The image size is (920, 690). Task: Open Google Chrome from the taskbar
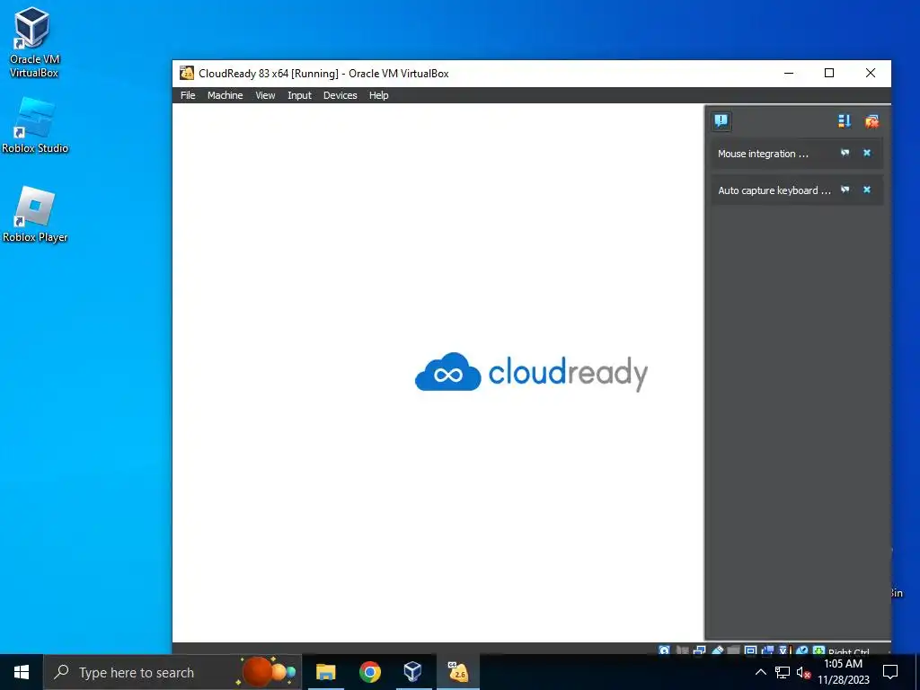click(369, 672)
